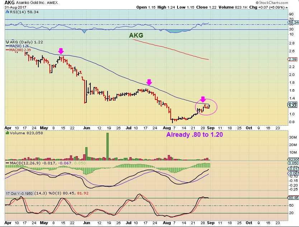Click the price bars icon beside AKG (Daily)
This screenshot has height=227, width=299.
[x=8, y=42]
